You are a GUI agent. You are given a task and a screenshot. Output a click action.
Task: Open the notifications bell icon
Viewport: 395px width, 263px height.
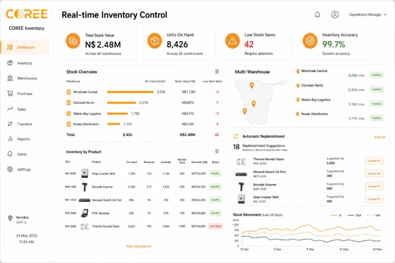[317, 15]
